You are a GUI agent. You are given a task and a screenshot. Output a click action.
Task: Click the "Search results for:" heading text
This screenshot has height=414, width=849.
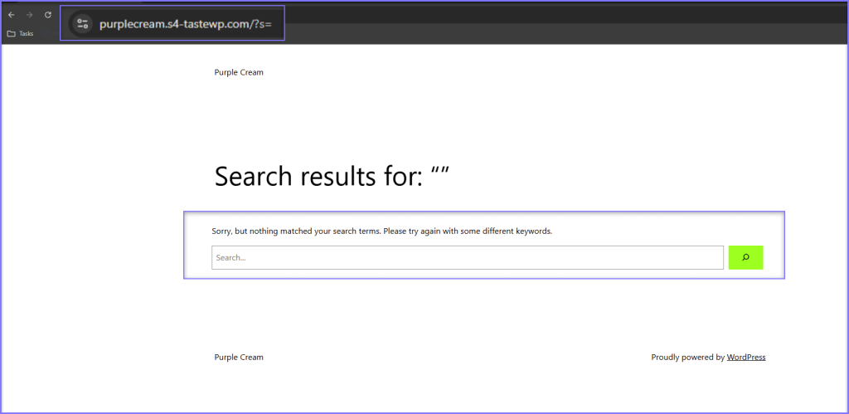[315, 177]
